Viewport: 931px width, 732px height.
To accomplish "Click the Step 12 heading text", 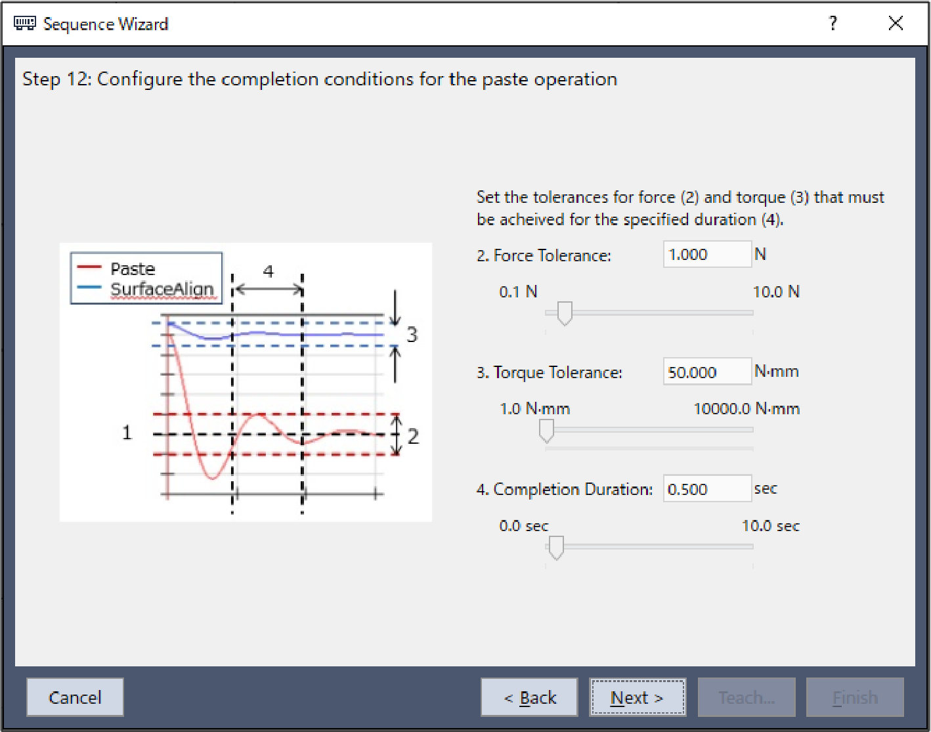I will click(x=320, y=79).
